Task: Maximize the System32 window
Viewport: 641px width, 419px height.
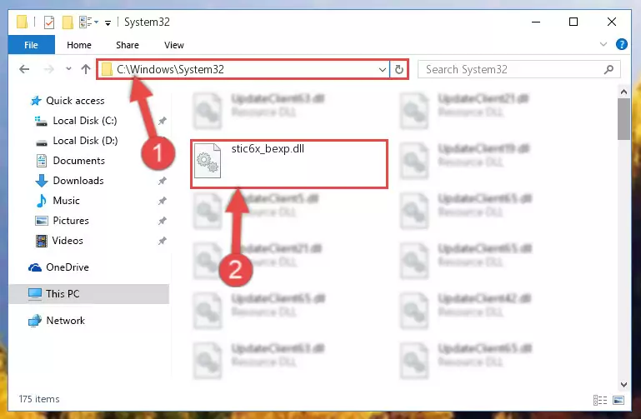Action: tap(573, 22)
